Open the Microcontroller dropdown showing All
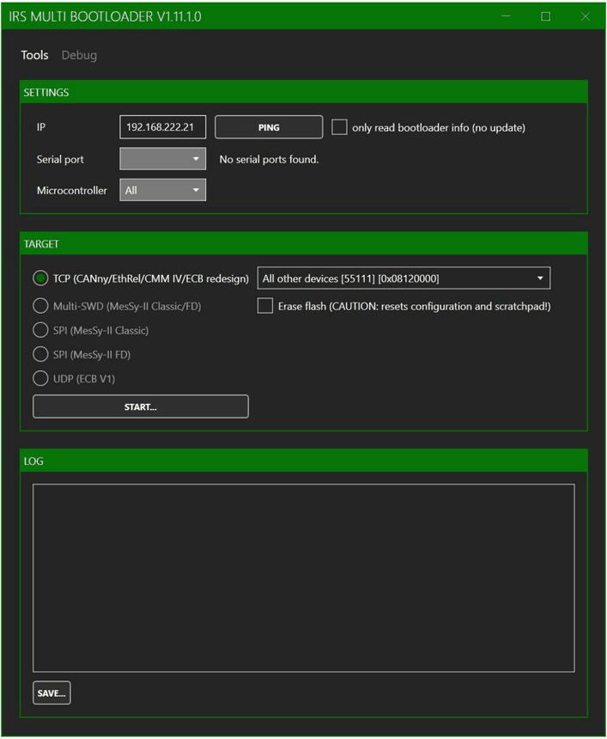 tap(162, 190)
